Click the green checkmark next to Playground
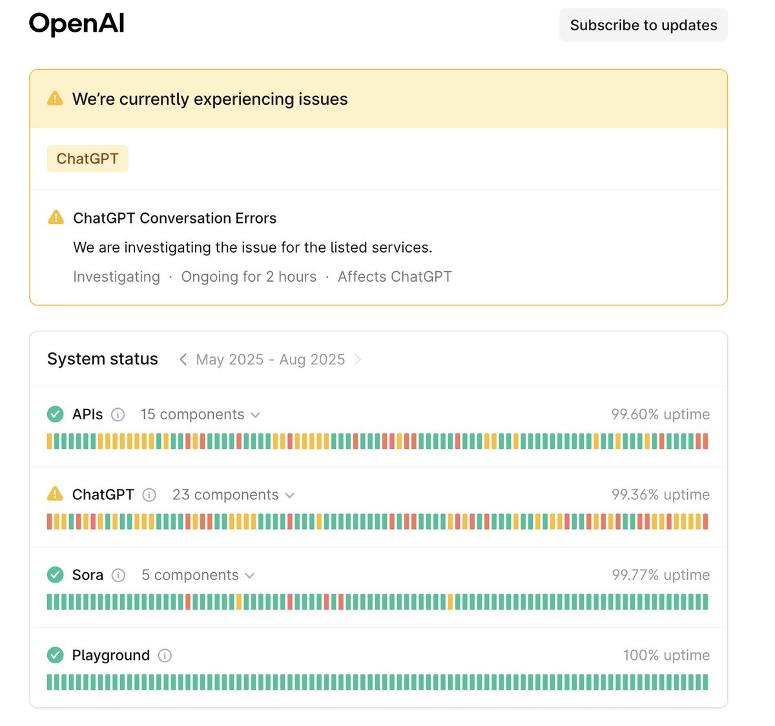The image size is (775, 726). point(56,655)
